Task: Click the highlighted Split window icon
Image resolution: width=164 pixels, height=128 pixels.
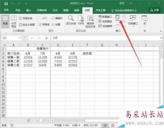Action: coord(117,17)
